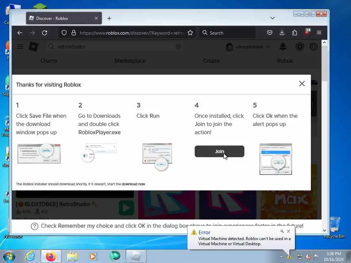Screen dimensions: 351x263
Task: Close the Discover - Roblox tab
Action: [96, 18]
